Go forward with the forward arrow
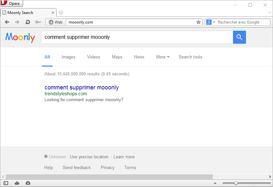 pyautogui.click(x=17, y=22)
